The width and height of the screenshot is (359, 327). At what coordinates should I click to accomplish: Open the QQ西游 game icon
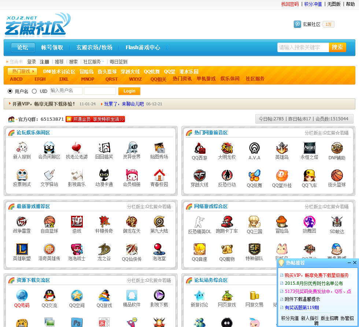199,148
